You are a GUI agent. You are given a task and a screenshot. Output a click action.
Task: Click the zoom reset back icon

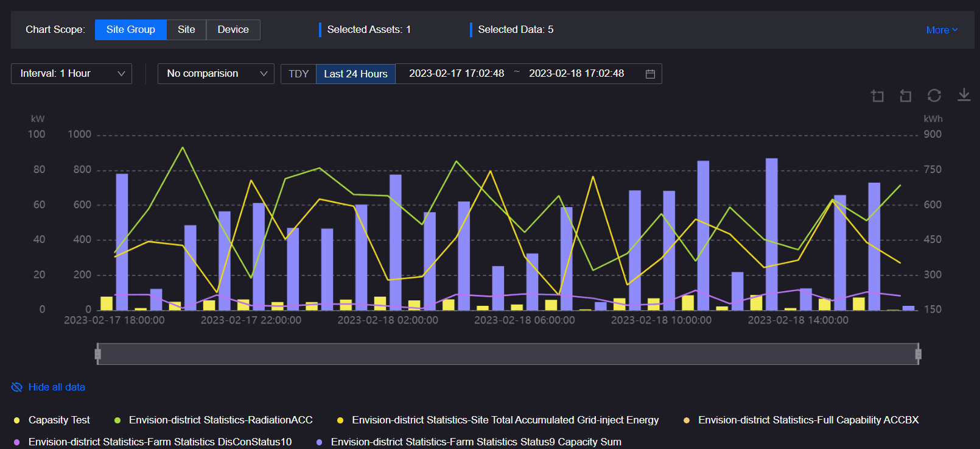906,96
